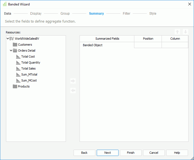The height and width of the screenshot is (160, 194).
Task: Open Help for the wizard
Action: (177, 153)
